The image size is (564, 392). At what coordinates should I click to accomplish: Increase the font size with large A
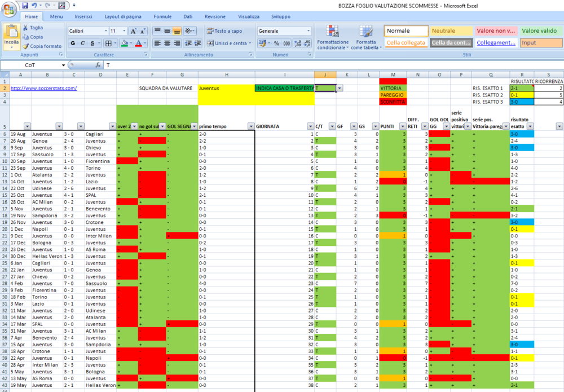pyautogui.click(x=134, y=31)
